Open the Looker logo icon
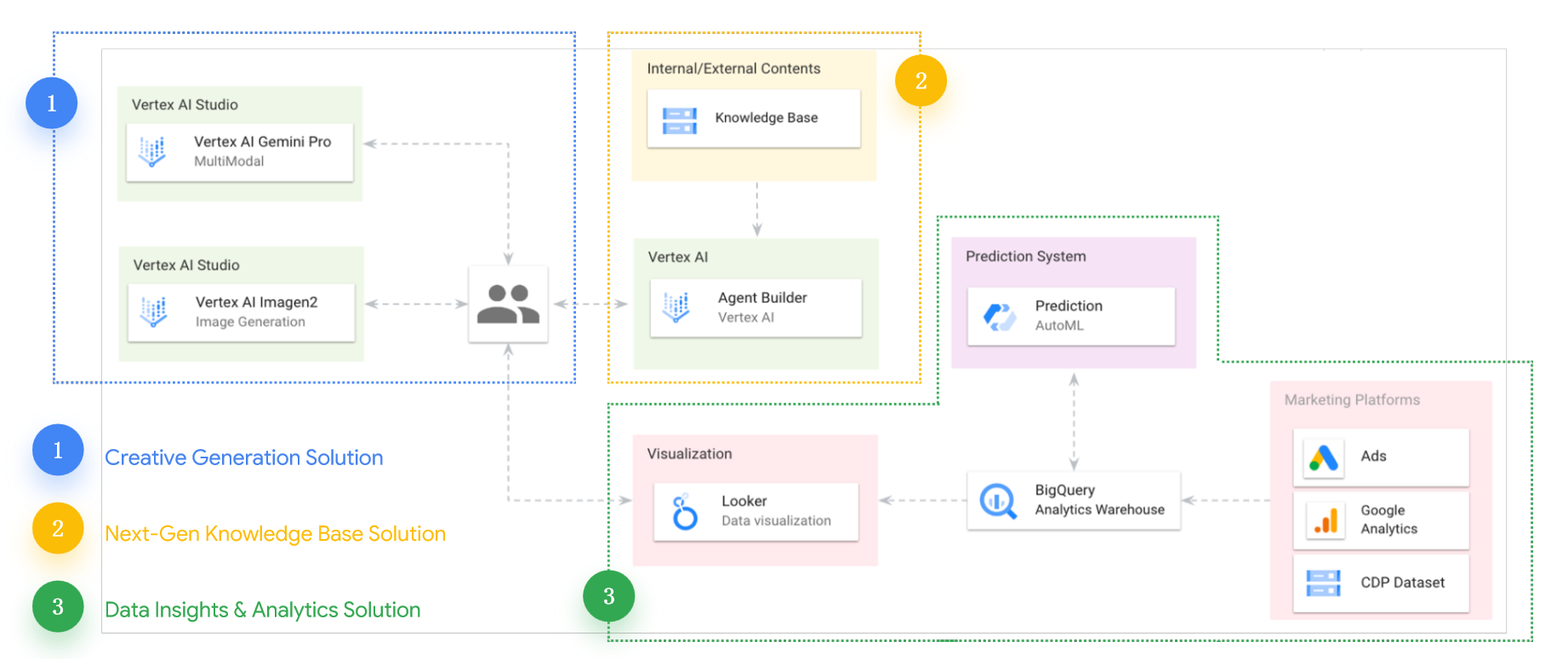This screenshot has height=659, width=1557. coord(685,512)
